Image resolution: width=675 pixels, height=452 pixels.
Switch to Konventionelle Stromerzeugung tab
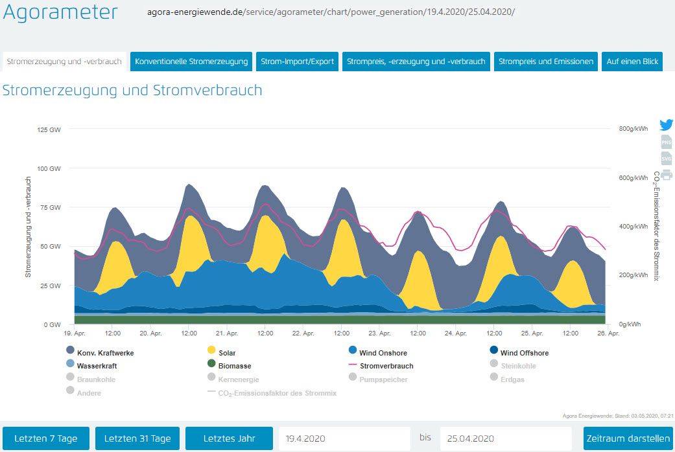pos(191,62)
